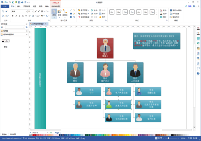Pick the red swatch in color palette
201x141 pixels.
(x=33, y=135)
